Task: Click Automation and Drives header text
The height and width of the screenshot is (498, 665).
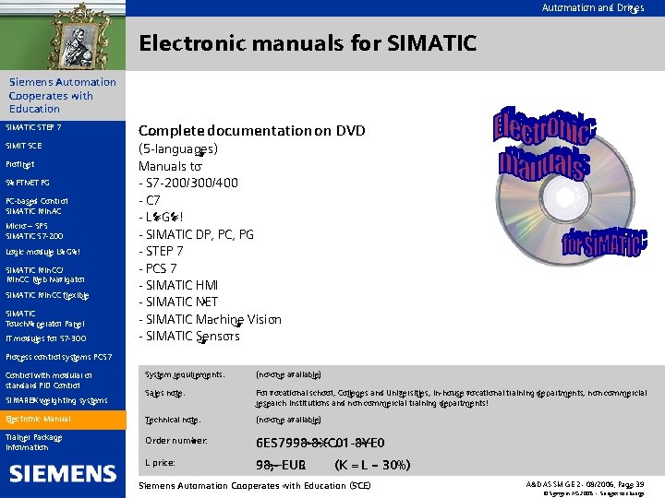Action: click(593, 7)
